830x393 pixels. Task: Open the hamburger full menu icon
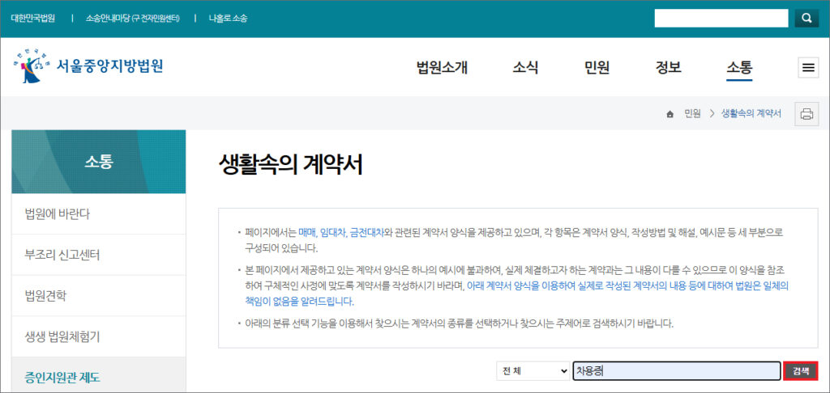[x=808, y=68]
